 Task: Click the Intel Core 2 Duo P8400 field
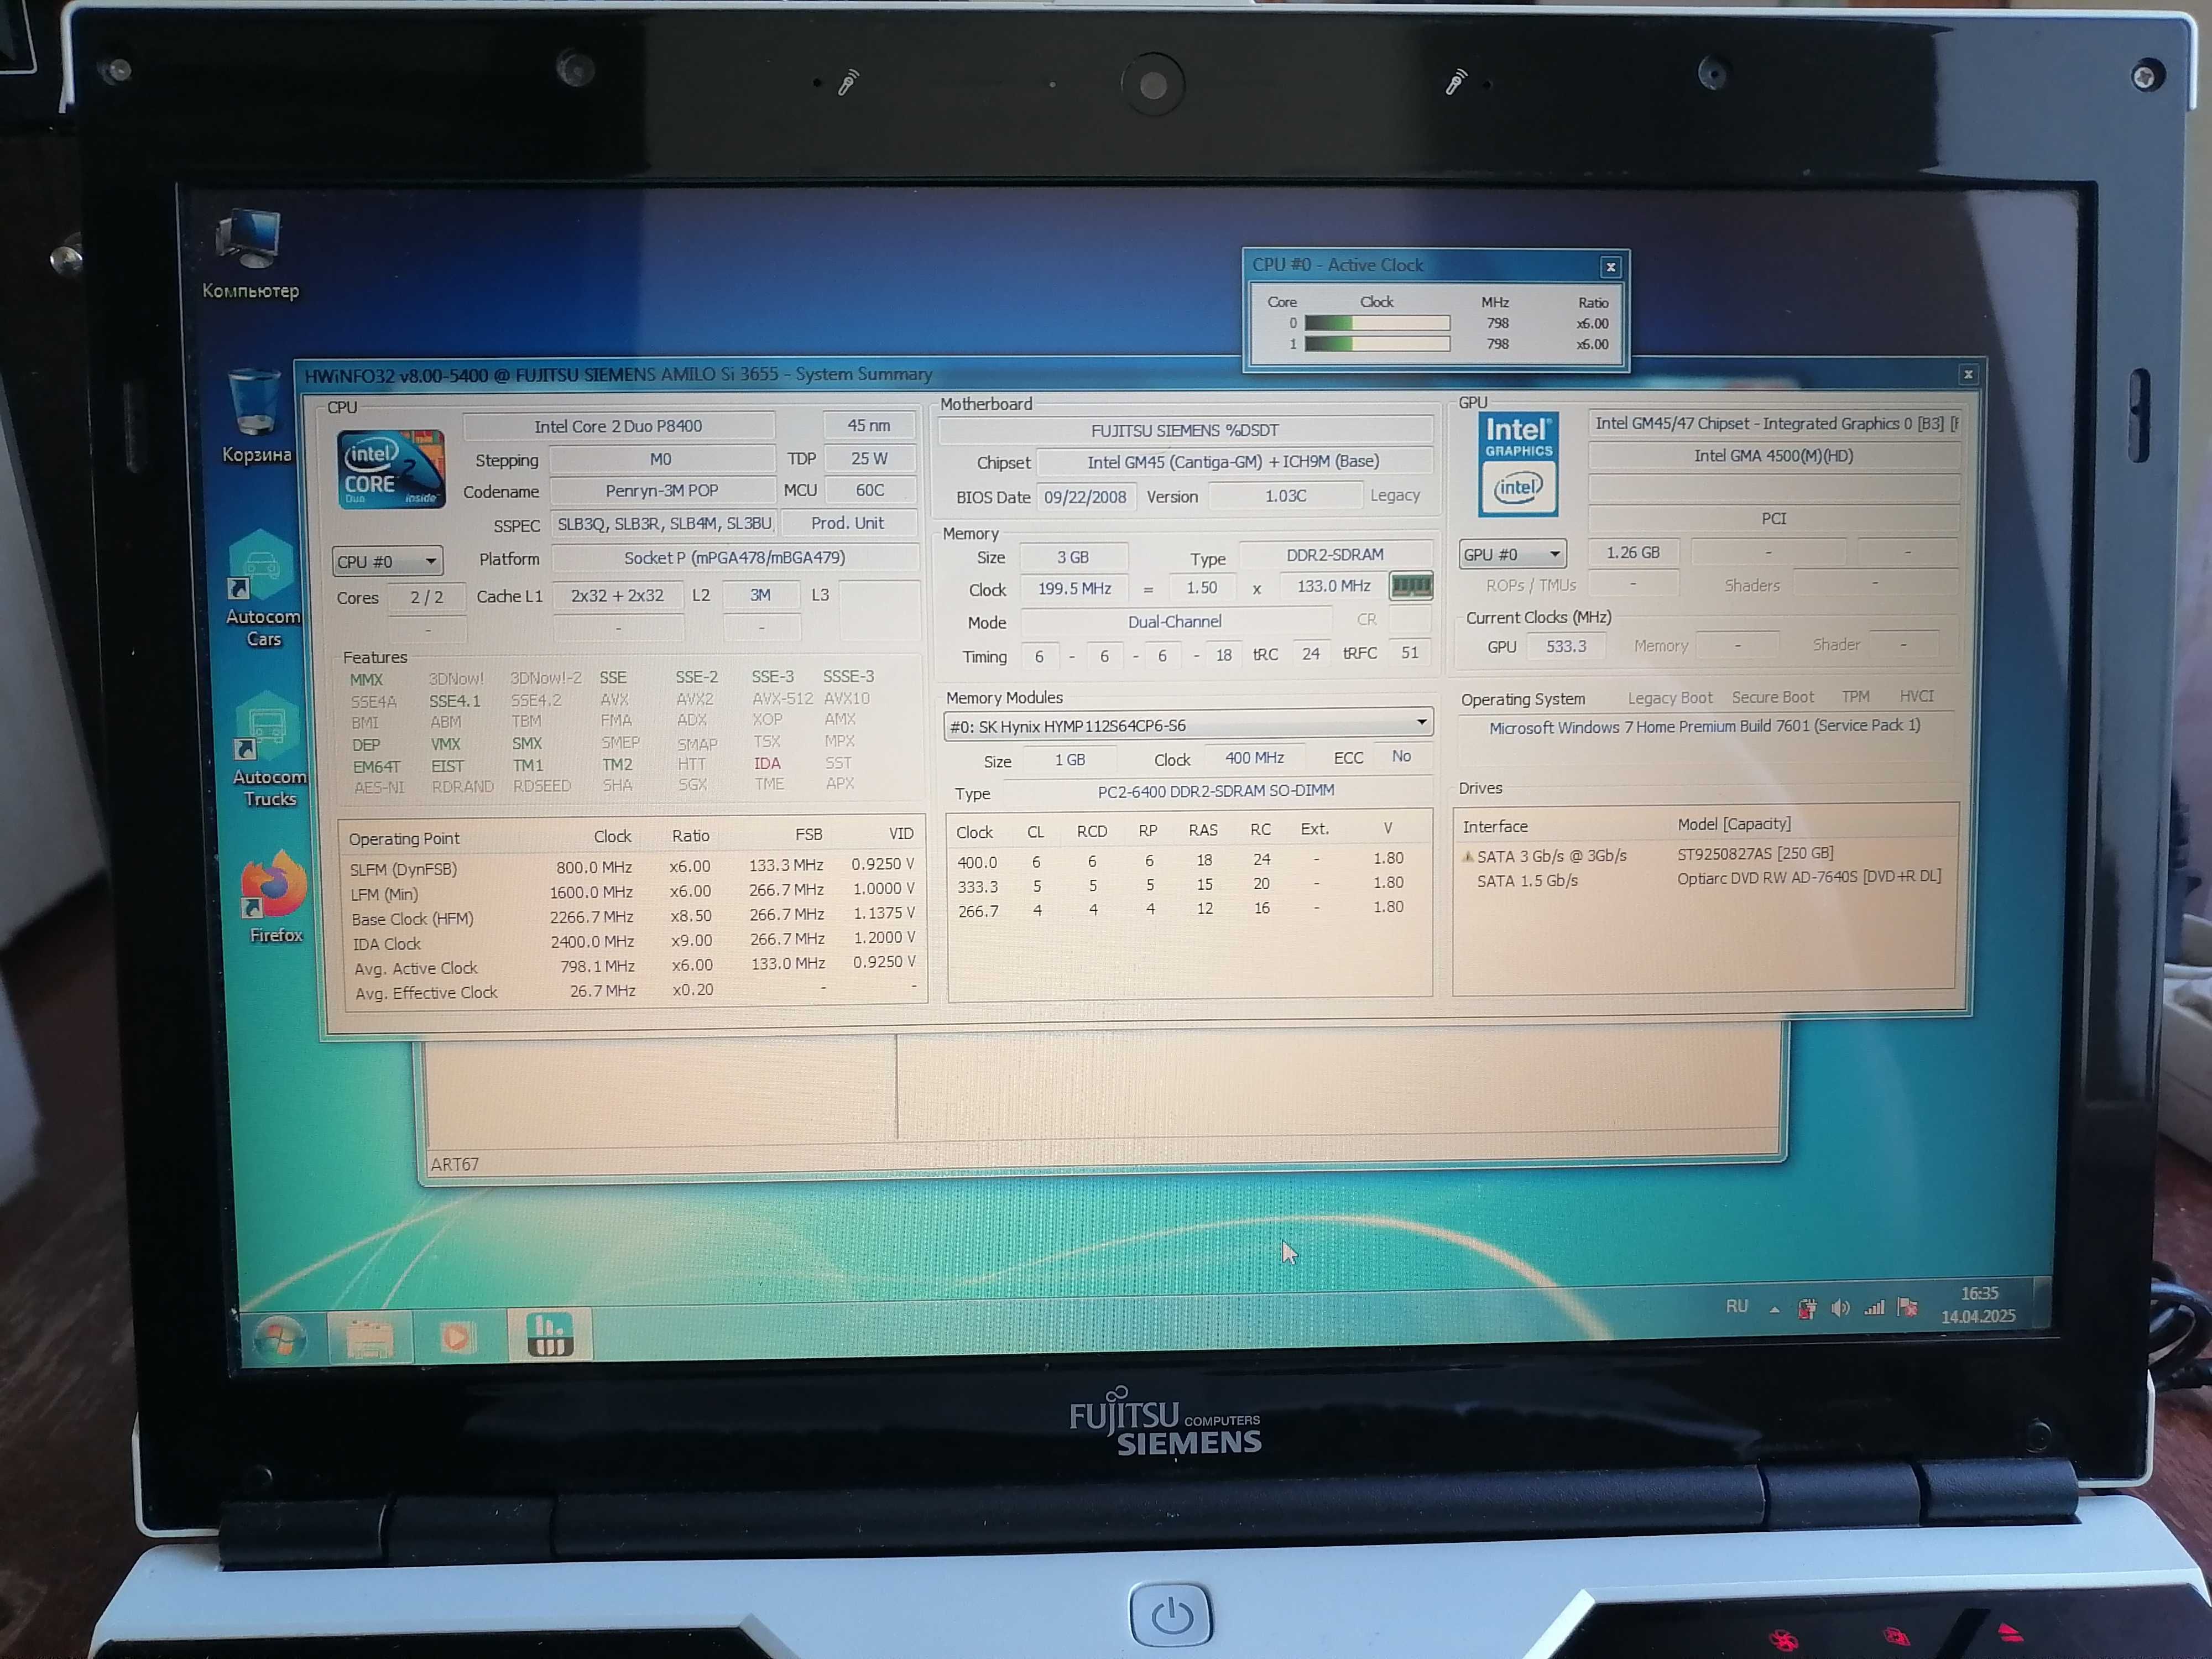click(618, 426)
